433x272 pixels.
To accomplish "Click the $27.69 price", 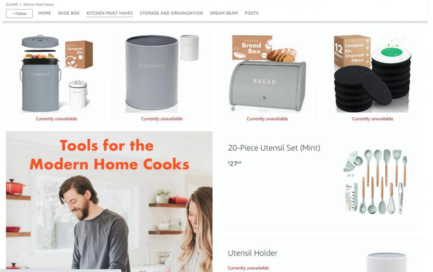I will 235,163.
